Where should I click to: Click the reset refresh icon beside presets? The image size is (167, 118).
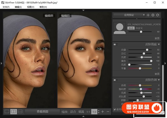158,15
